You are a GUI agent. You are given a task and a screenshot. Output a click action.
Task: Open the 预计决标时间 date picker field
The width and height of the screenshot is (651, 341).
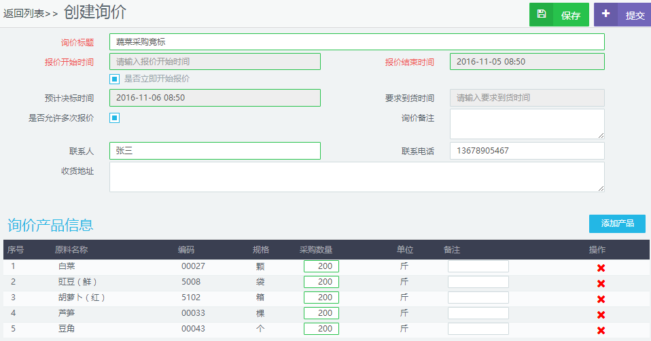(215, 98)
